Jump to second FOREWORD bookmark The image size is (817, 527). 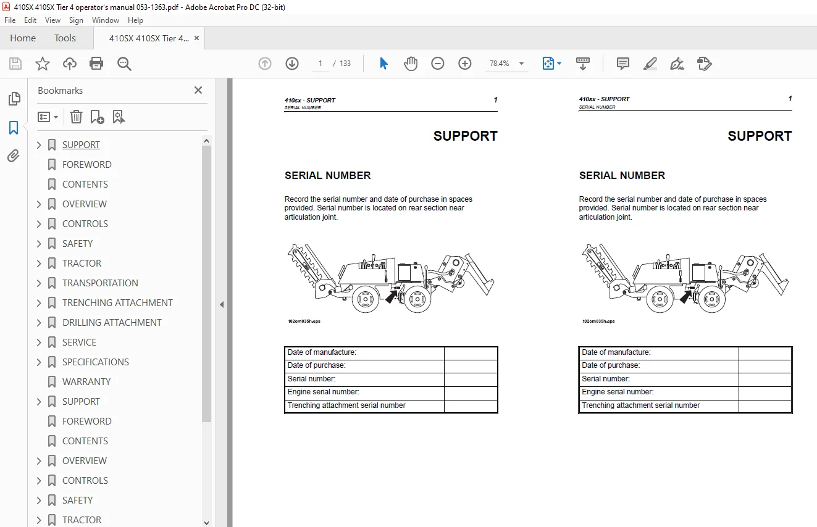(87, 421)
